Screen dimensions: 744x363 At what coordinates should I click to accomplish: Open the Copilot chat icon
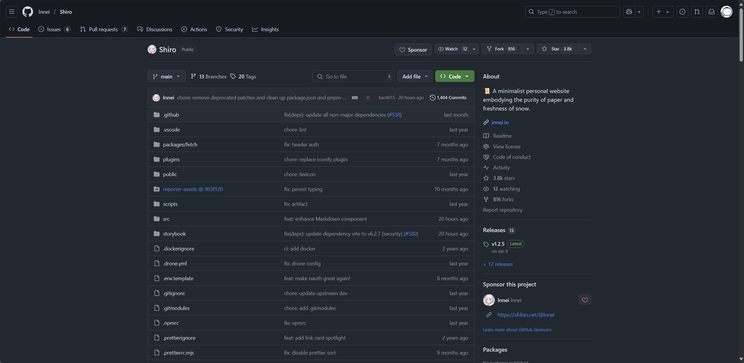(x=629, y=12)
